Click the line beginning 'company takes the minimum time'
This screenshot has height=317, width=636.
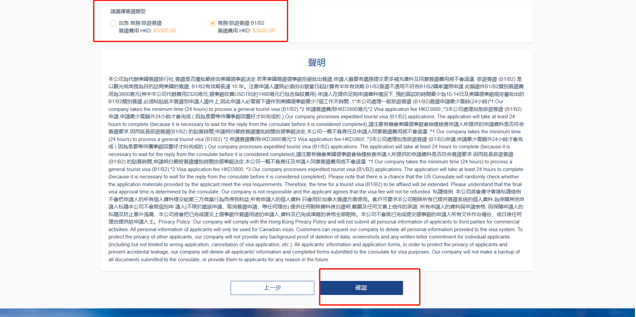tap(315, 109)
